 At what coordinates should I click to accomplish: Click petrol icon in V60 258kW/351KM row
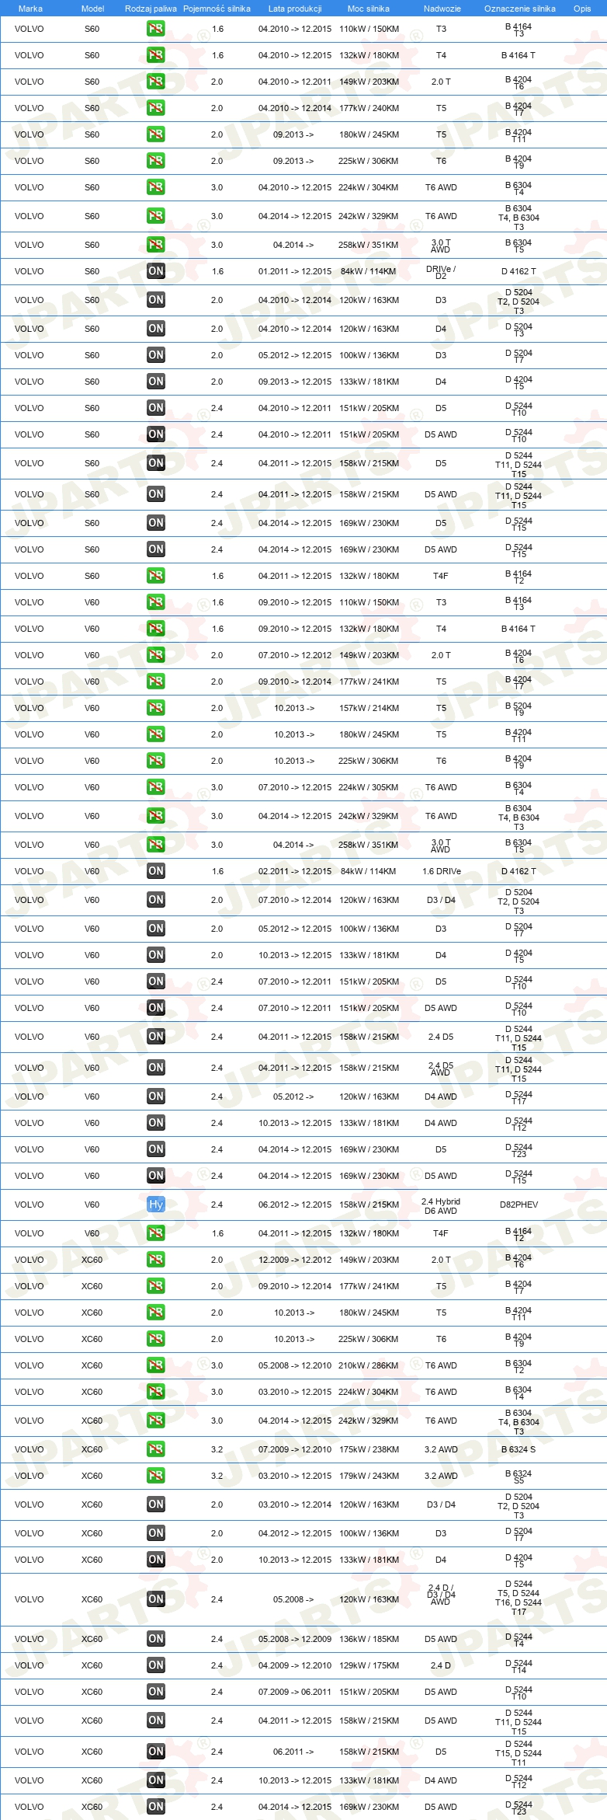pos(155,845)
